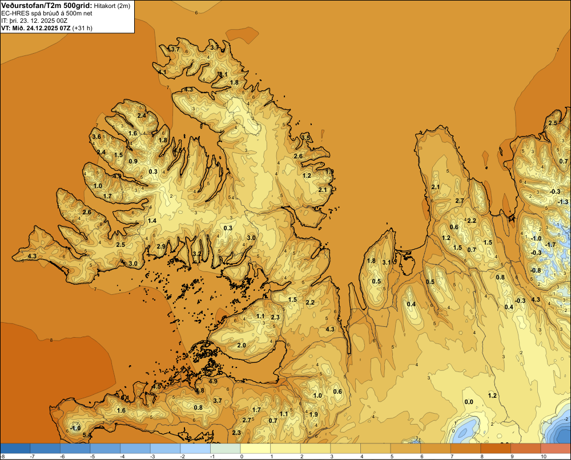Screen dimensions: 571x460
Task: Click the 'IT: þri. 23. 12. 2025 00Z' line
Action: click(34, 21)
